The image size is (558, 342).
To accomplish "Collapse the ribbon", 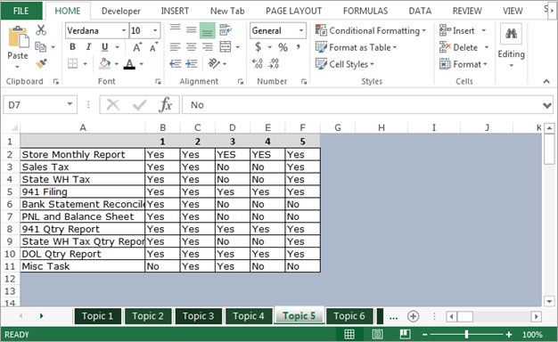I will coord(546,81).
